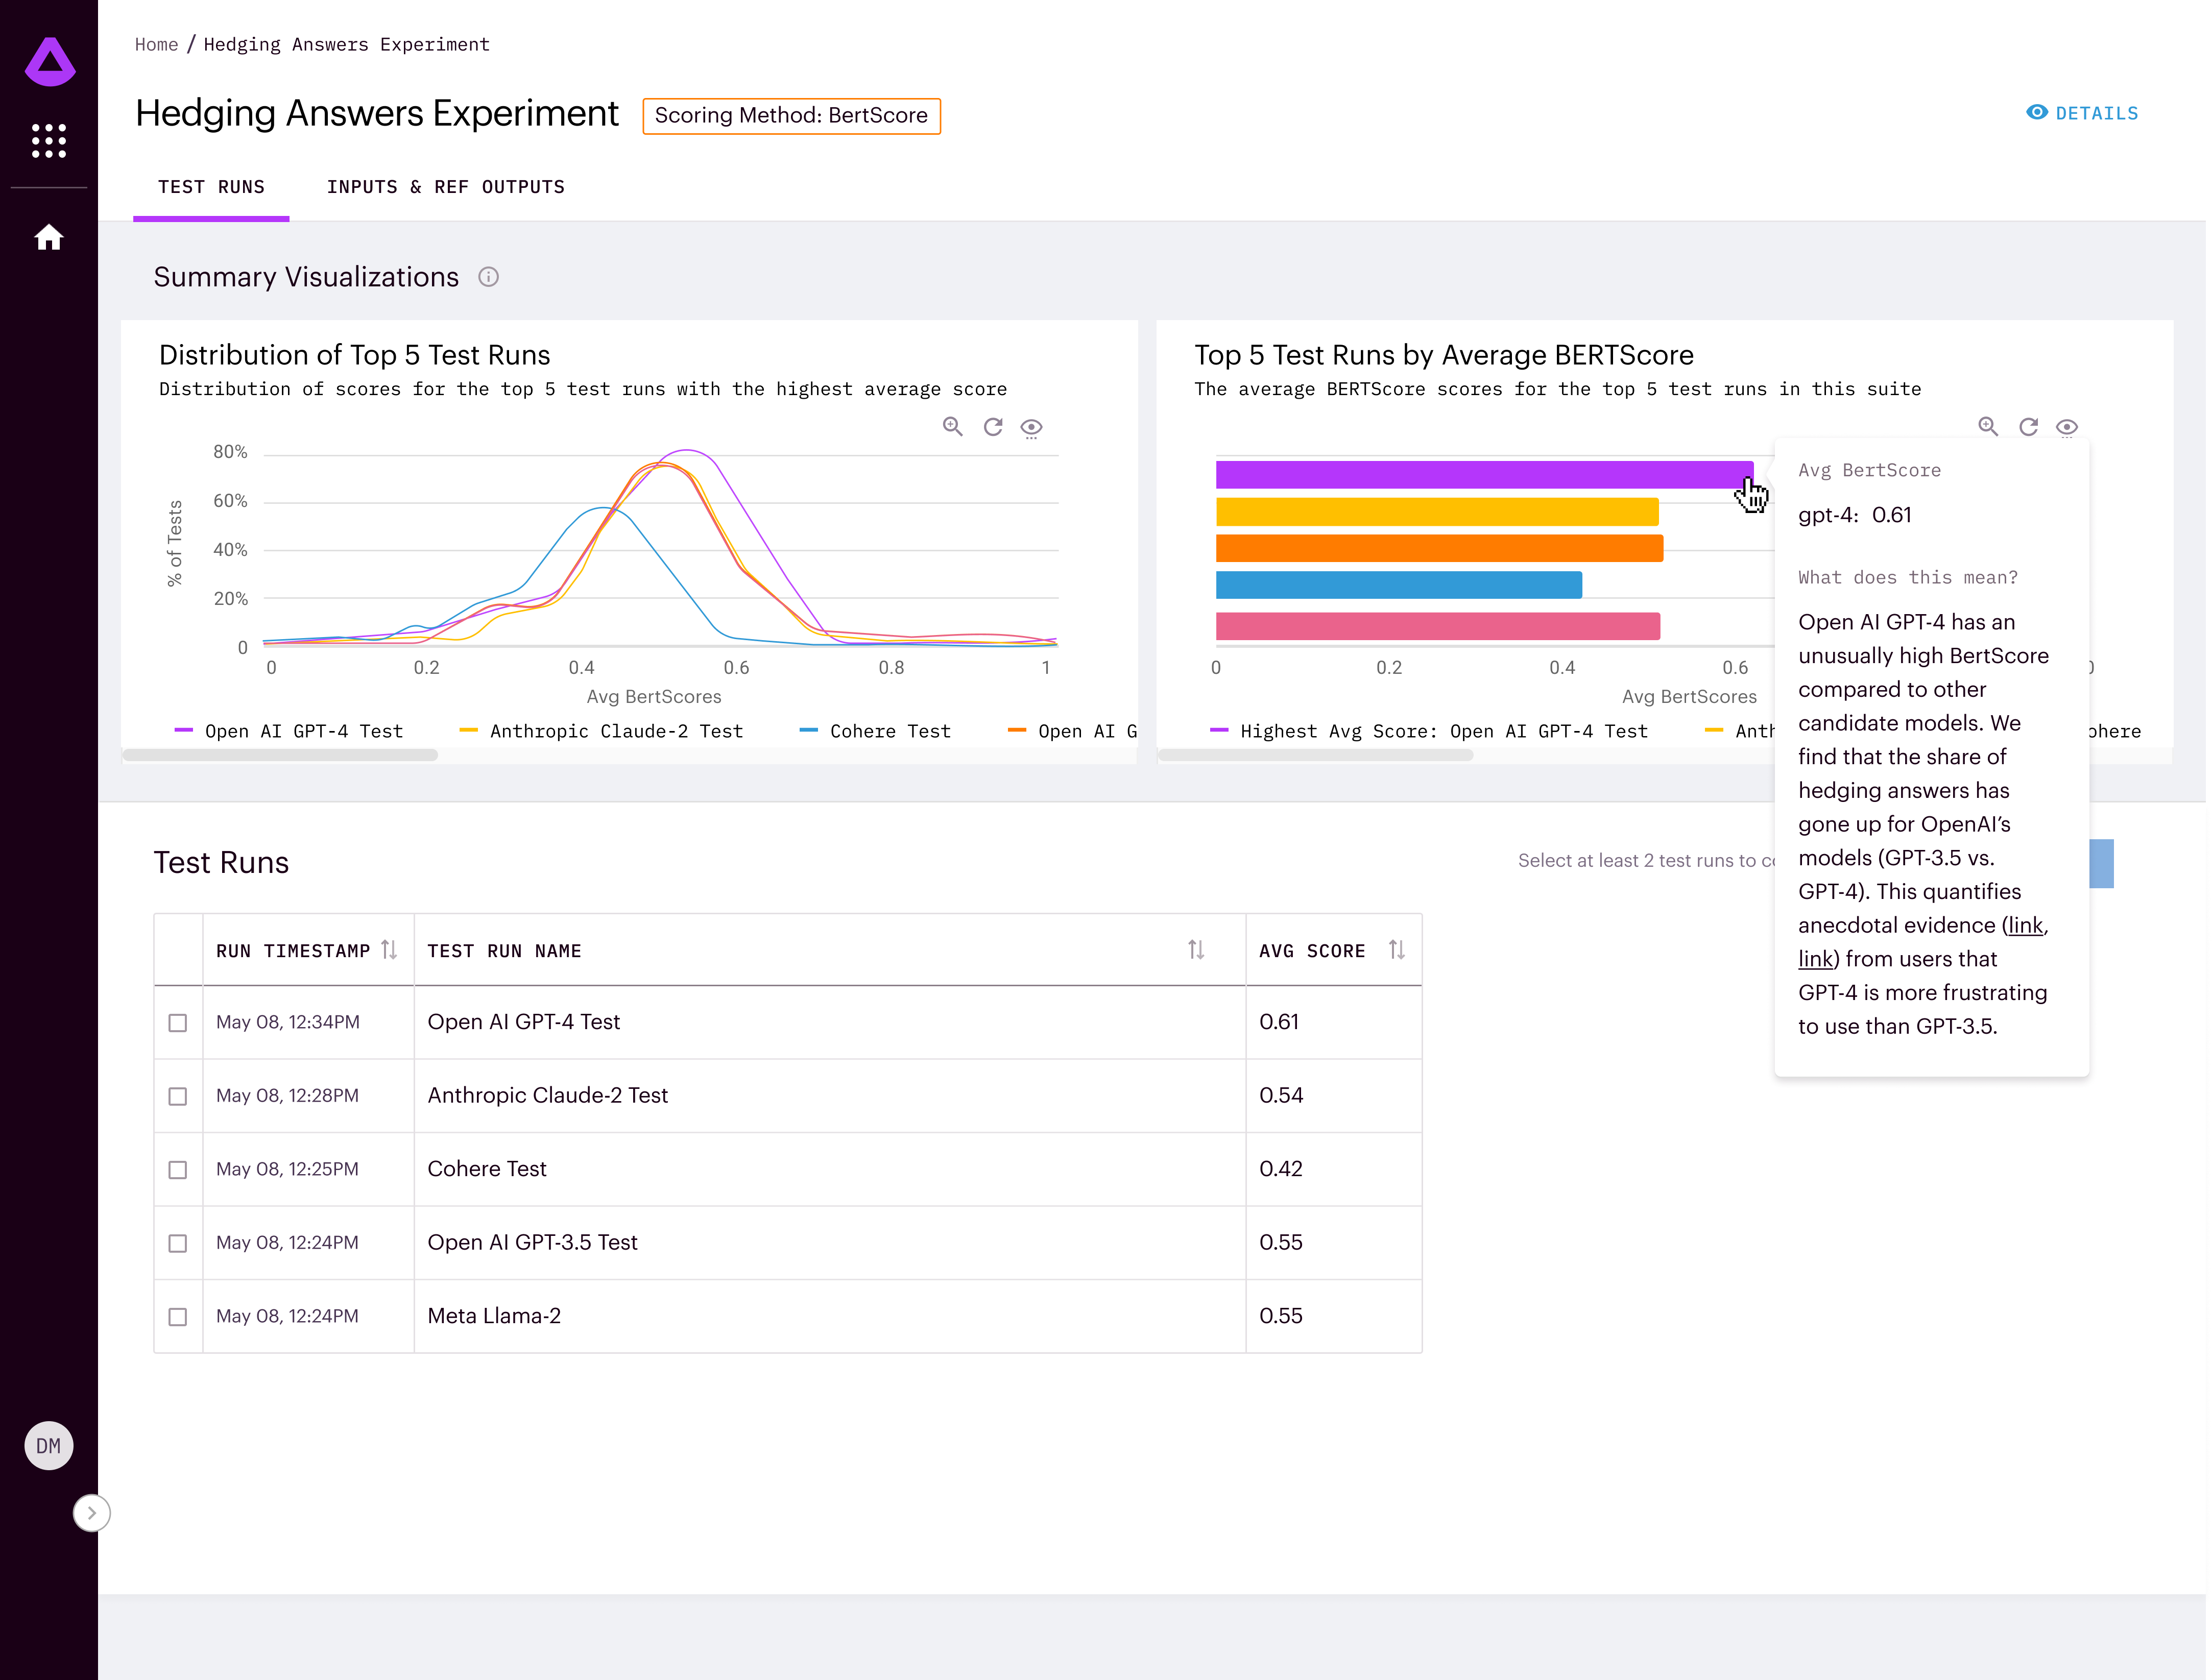Image resolution: width=2212 pixels, height=1680 pixels.
Task: Sort by Run Timestamp column
Action: pyautogui.click(x=389, y=950)
